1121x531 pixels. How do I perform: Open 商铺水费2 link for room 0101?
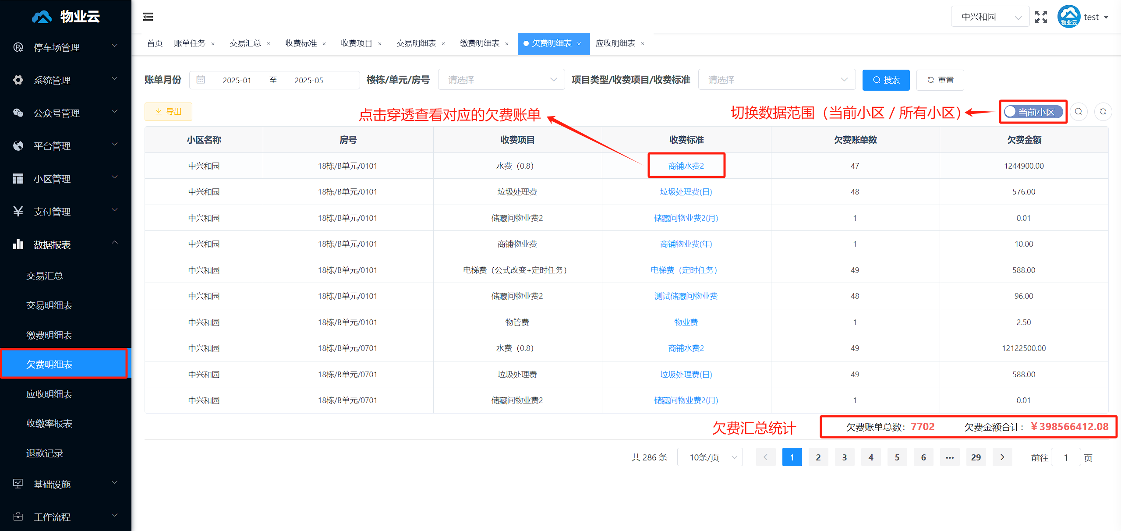coord(686,166)
